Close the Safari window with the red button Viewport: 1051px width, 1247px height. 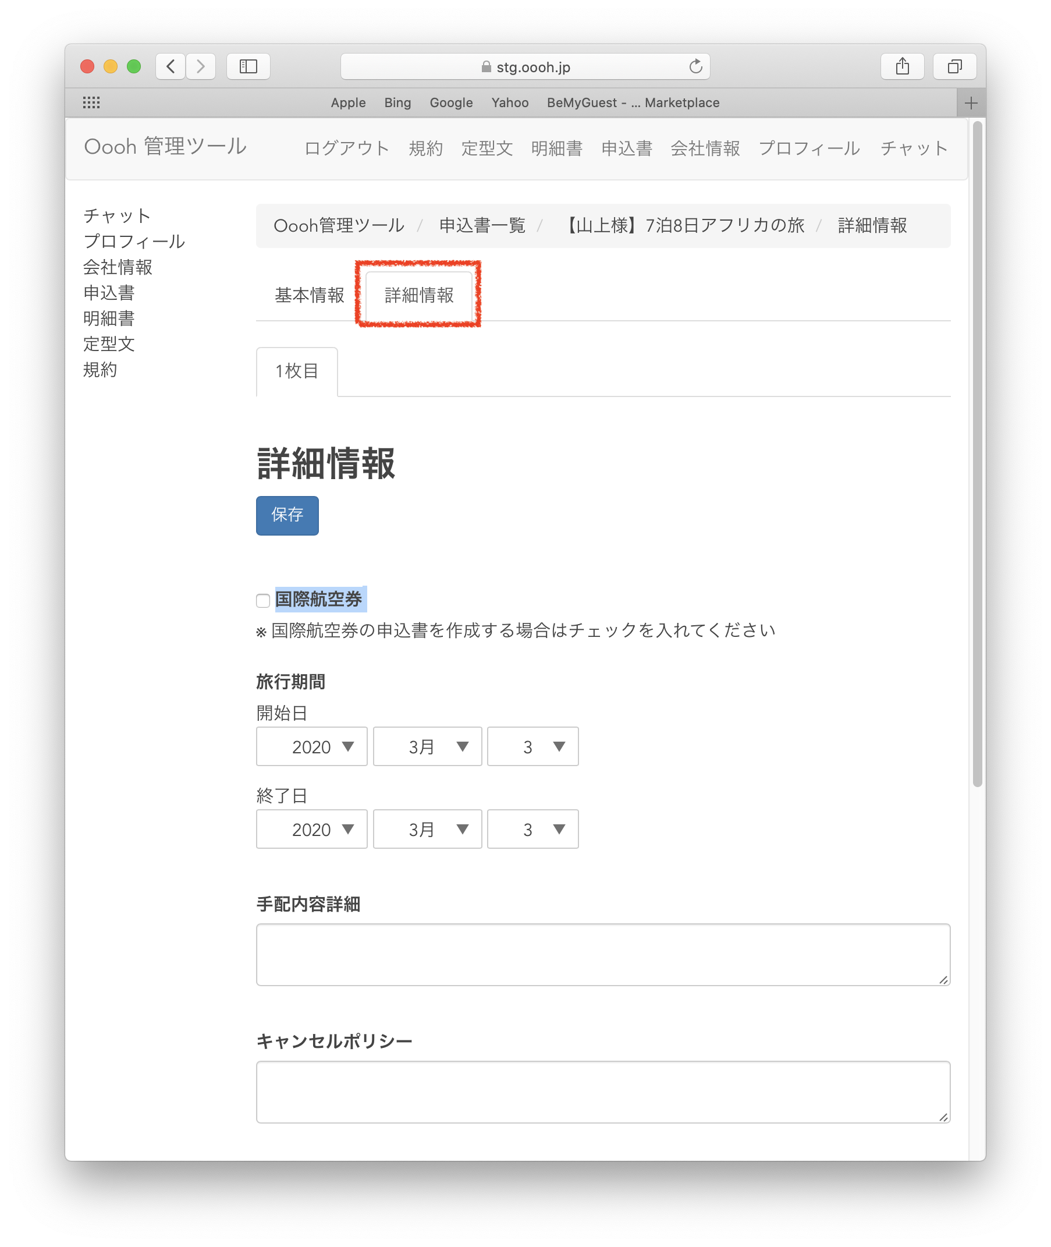coord(87,66)
